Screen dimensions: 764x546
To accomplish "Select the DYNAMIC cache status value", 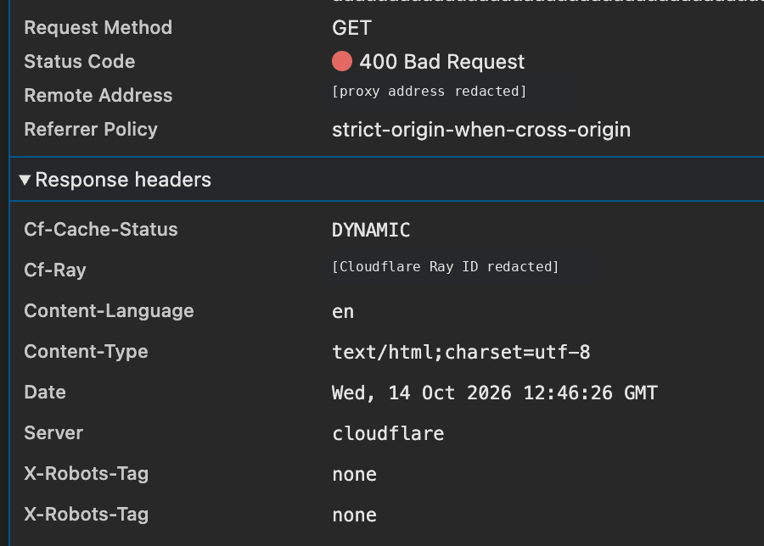I will pos(371,230).
